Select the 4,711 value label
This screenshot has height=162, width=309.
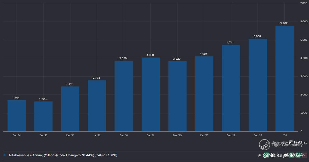click(230, 43)
